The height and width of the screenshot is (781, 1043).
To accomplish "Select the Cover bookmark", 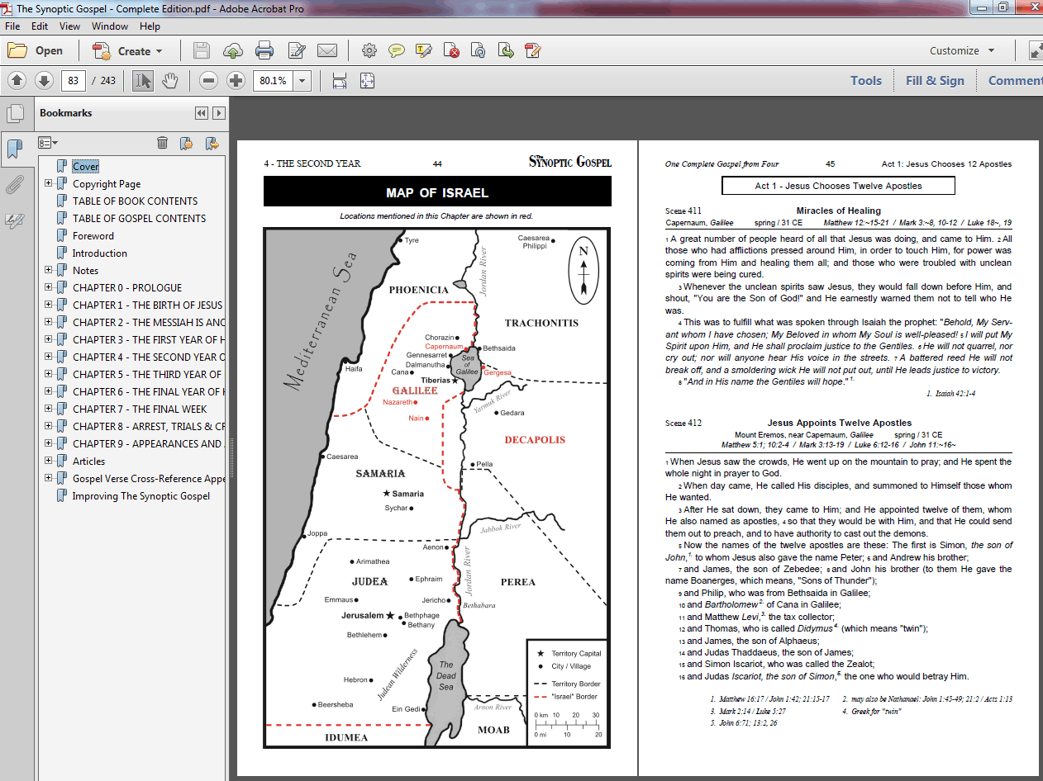I will coord(85,167).
